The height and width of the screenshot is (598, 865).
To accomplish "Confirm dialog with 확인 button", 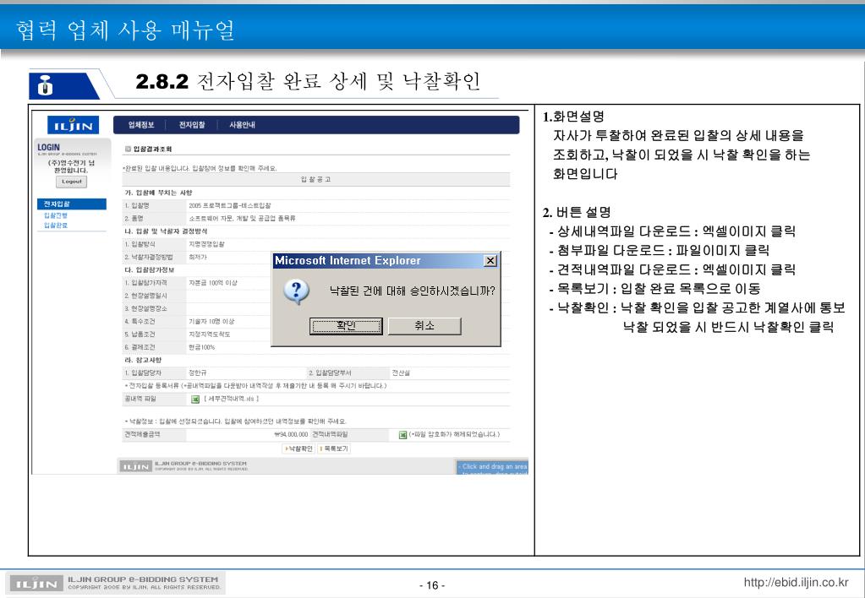I will 346,326.
